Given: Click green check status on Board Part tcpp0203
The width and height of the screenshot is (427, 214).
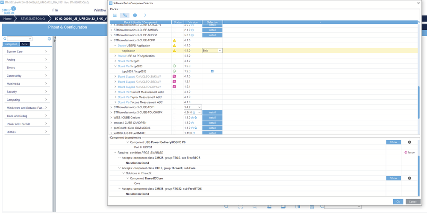Looking at the screenshot, I should click(x=174, y=66).
